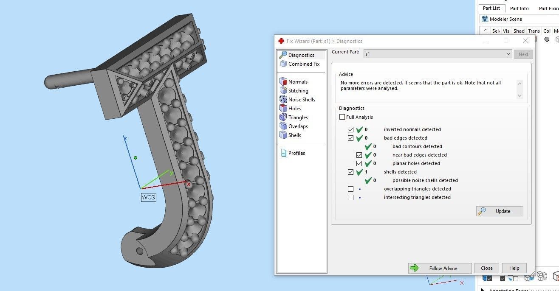559x291 pixels.
Task: Select the Overlaps fixing step
Action: click(x=294, y=126)
